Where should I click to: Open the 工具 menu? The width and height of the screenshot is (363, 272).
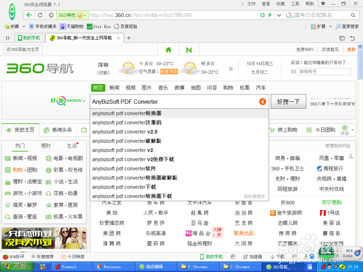pos(295,4)
